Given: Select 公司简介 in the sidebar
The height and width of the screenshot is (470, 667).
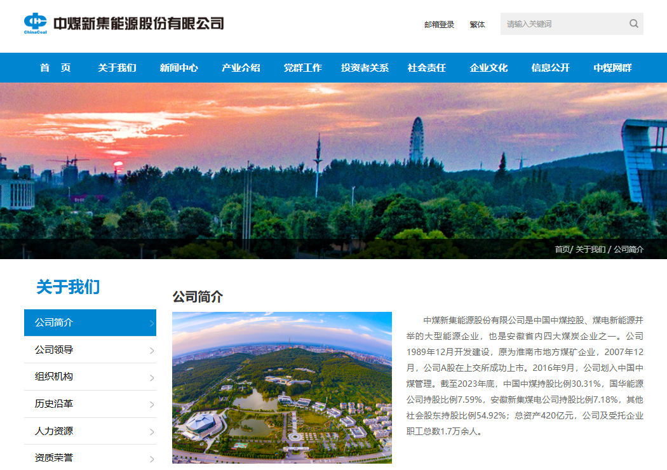Looking at the screenshot, I should tap(90, 323).
